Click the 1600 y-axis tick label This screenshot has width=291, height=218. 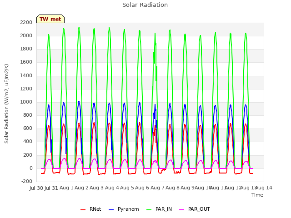26,62
